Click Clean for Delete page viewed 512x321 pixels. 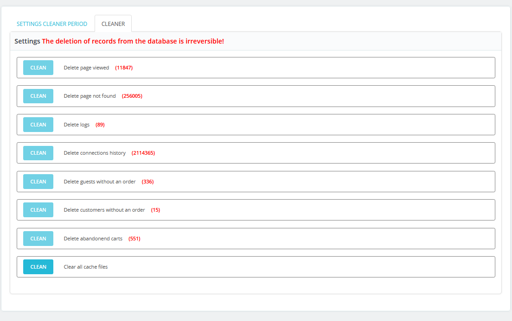coord(38,68)
